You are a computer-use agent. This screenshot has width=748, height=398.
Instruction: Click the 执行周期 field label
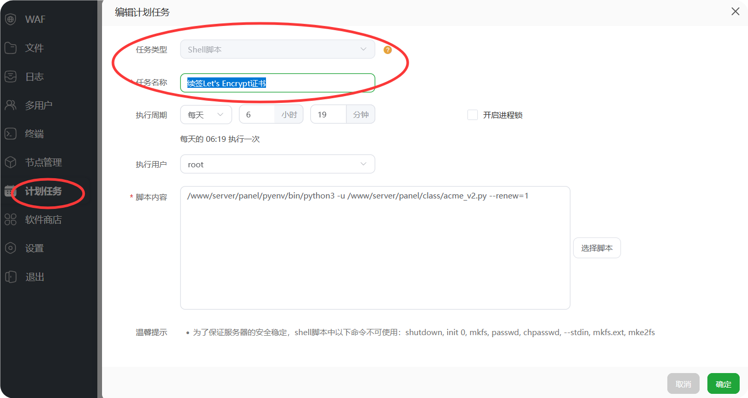point(151,115)
